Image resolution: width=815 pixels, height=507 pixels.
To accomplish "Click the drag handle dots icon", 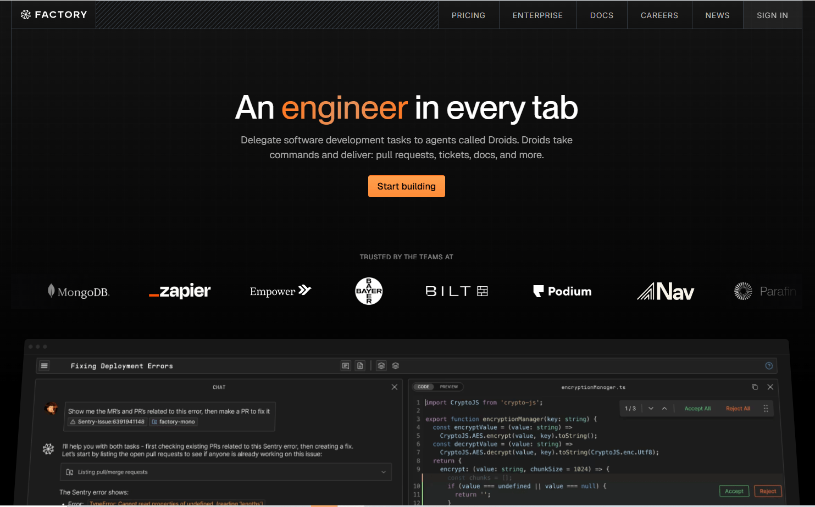I will pyautogui.click(x=766, y=409).
